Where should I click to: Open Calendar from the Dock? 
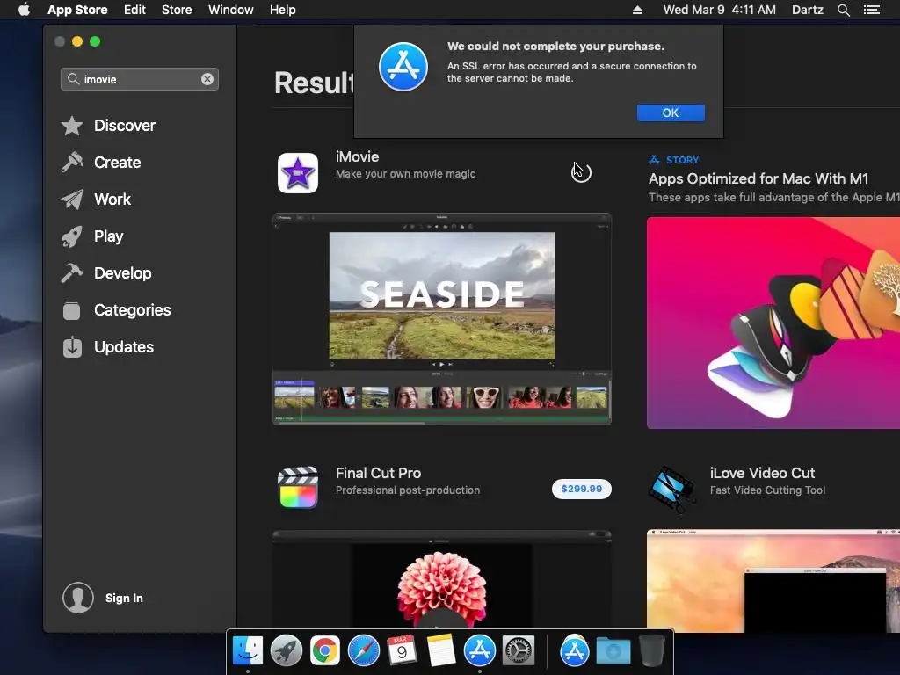click(x=403, y=650)
